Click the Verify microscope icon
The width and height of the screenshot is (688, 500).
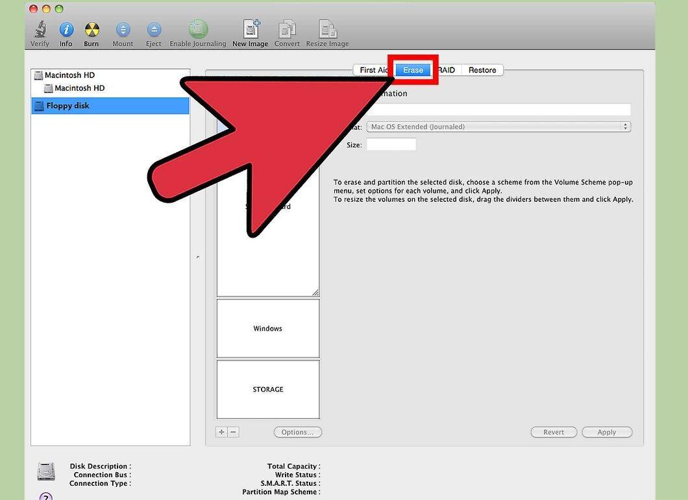click(x=40, y=29)
